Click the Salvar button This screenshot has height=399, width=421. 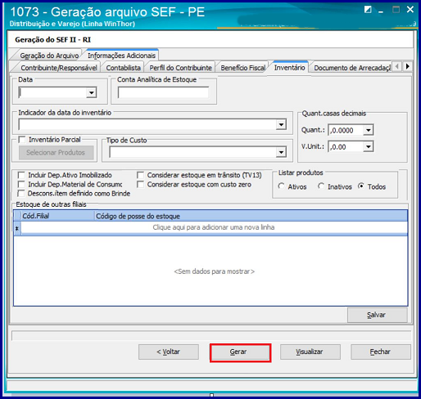[x=377, y=315]
